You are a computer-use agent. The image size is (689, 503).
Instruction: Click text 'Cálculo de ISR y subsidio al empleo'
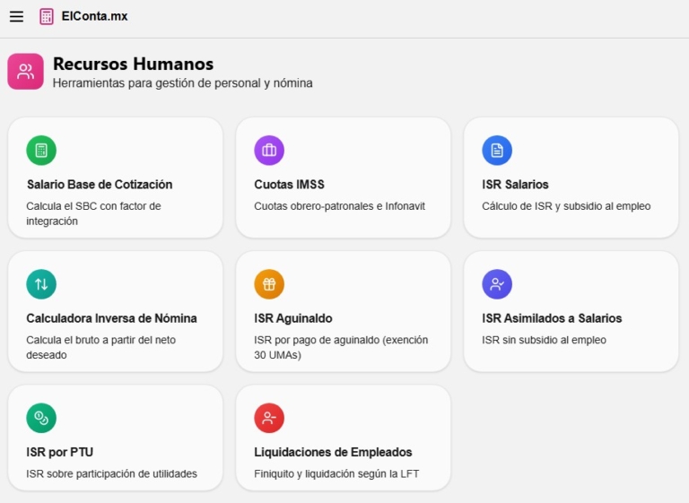[566, 206]
